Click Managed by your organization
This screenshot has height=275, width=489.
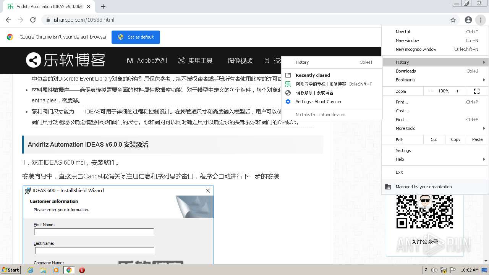pos(435,187)
